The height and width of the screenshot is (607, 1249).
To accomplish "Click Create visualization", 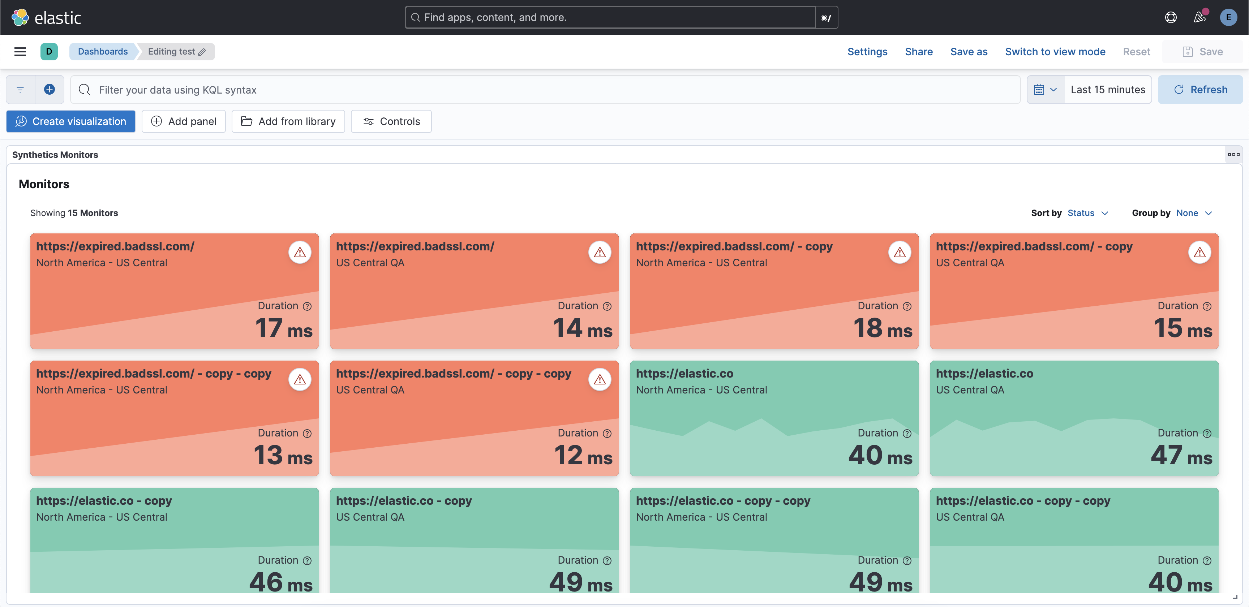I will coord(71,121).
